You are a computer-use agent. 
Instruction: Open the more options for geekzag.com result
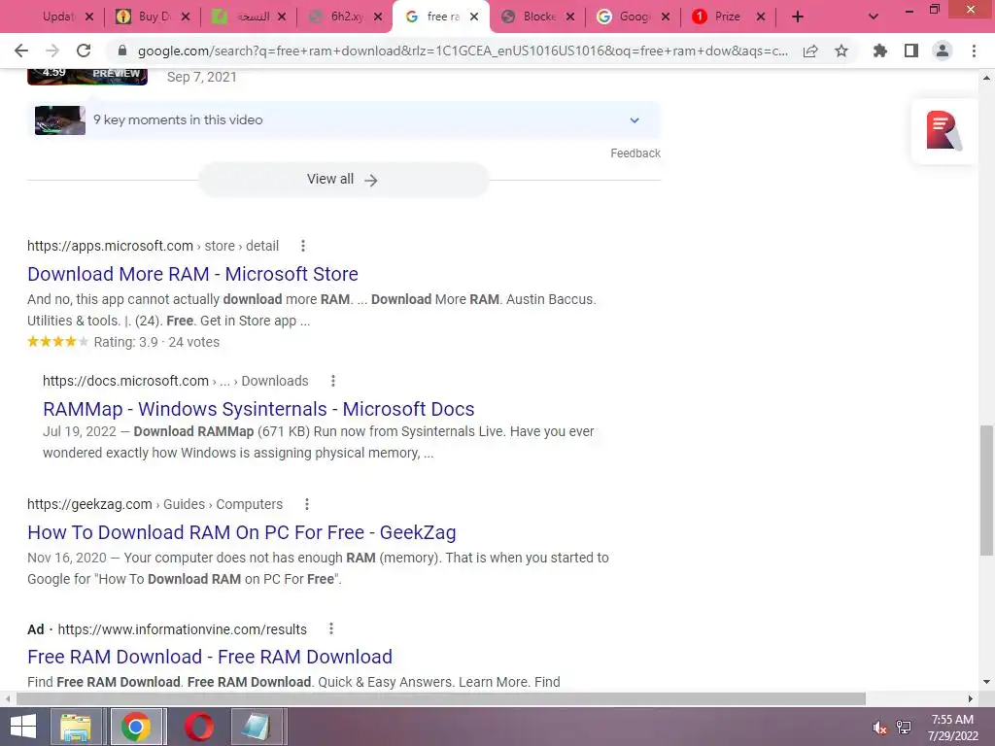[x=306, y=504]
